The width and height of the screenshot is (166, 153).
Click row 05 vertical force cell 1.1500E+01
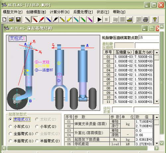point(143,75)
